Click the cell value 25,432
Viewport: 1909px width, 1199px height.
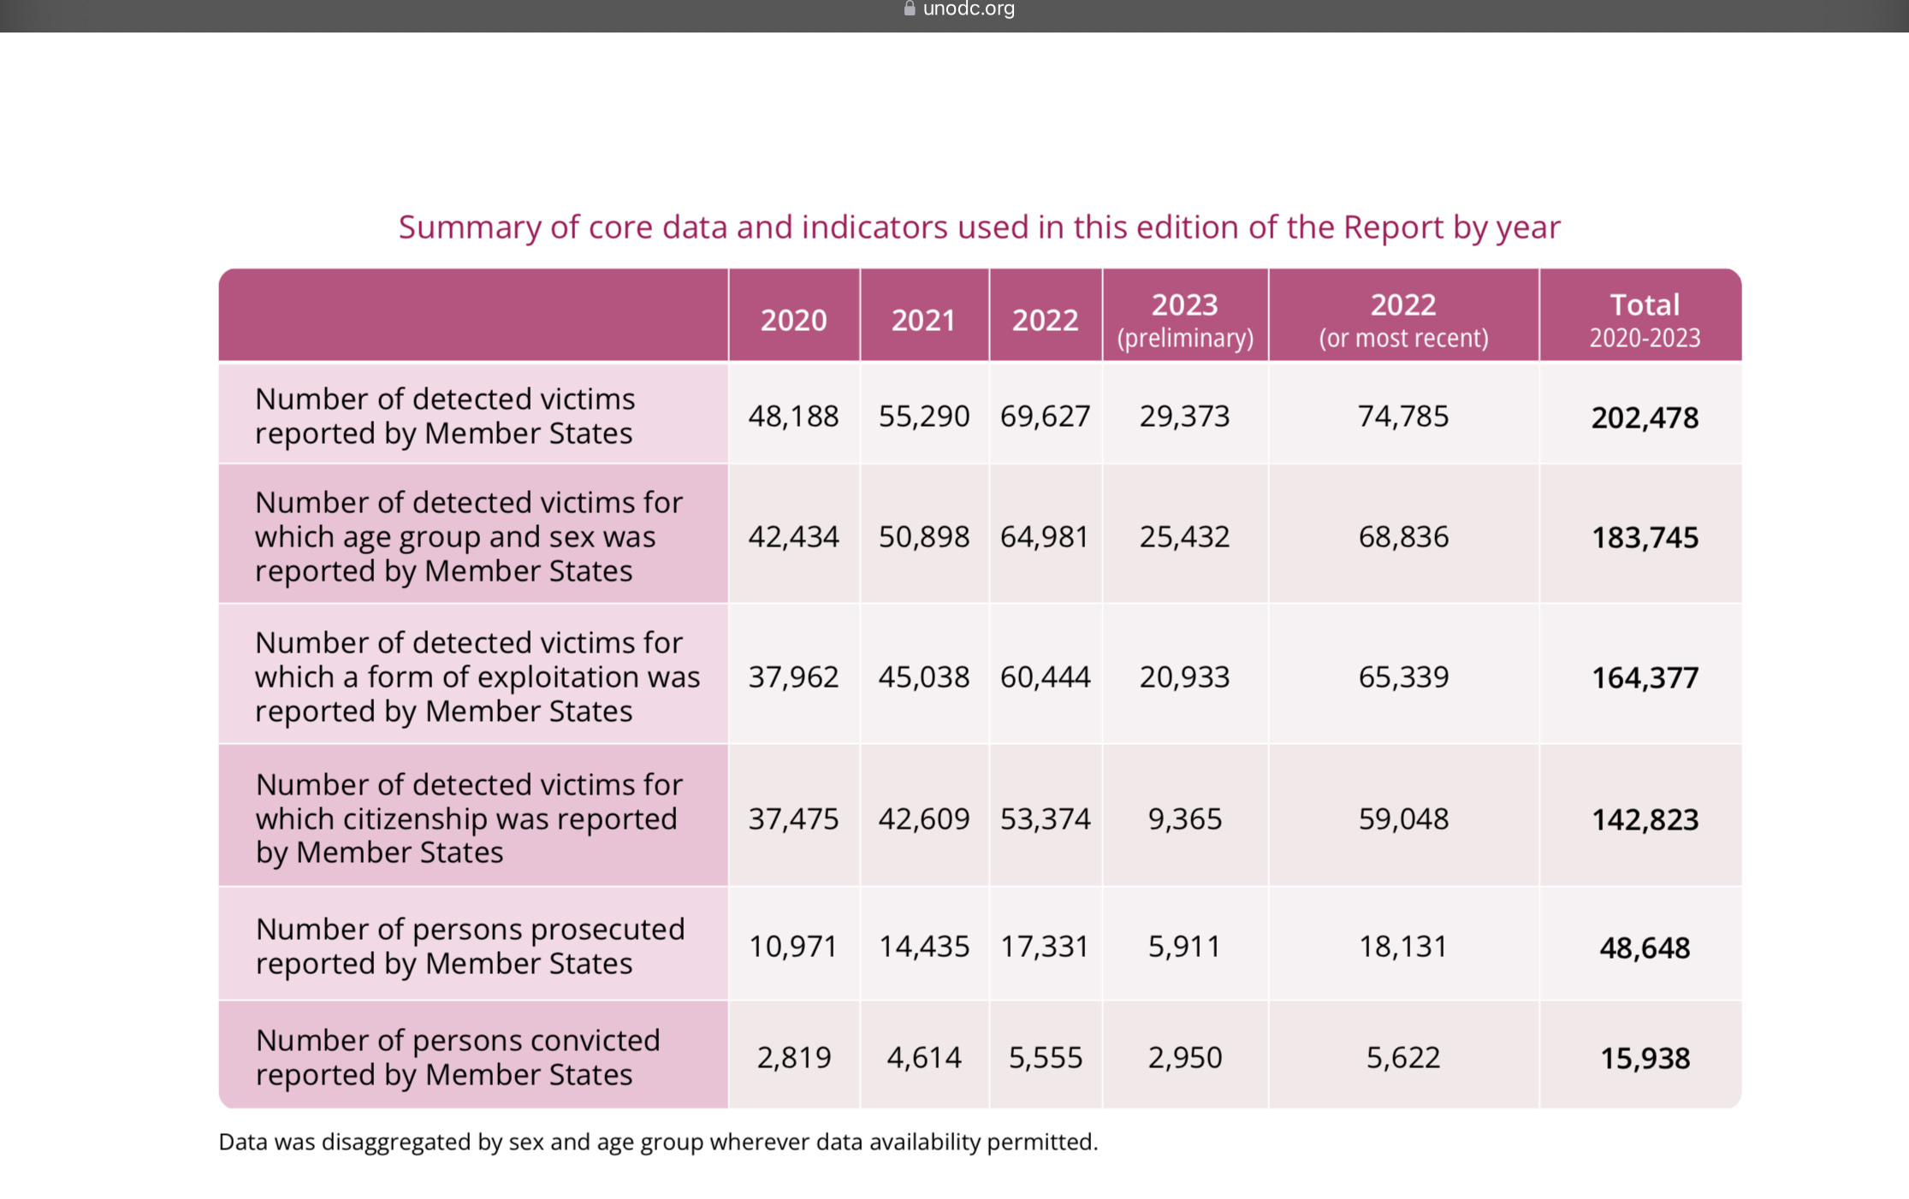1185,537
